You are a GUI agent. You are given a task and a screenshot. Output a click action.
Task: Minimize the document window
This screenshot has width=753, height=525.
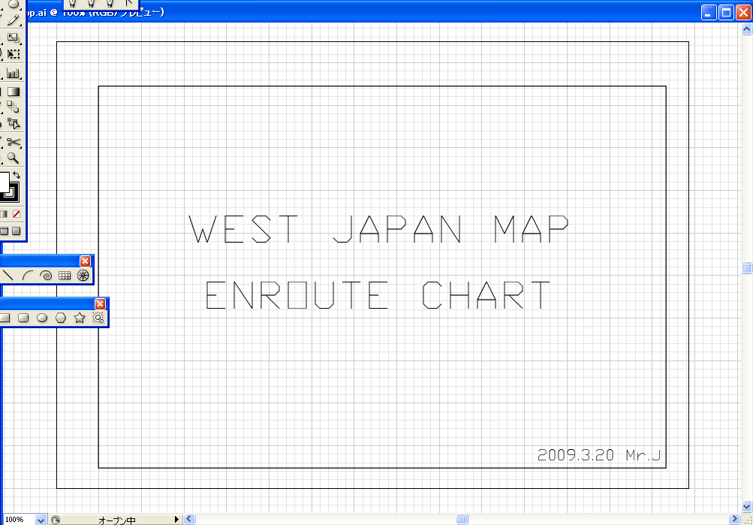click(x=709, y=12)
